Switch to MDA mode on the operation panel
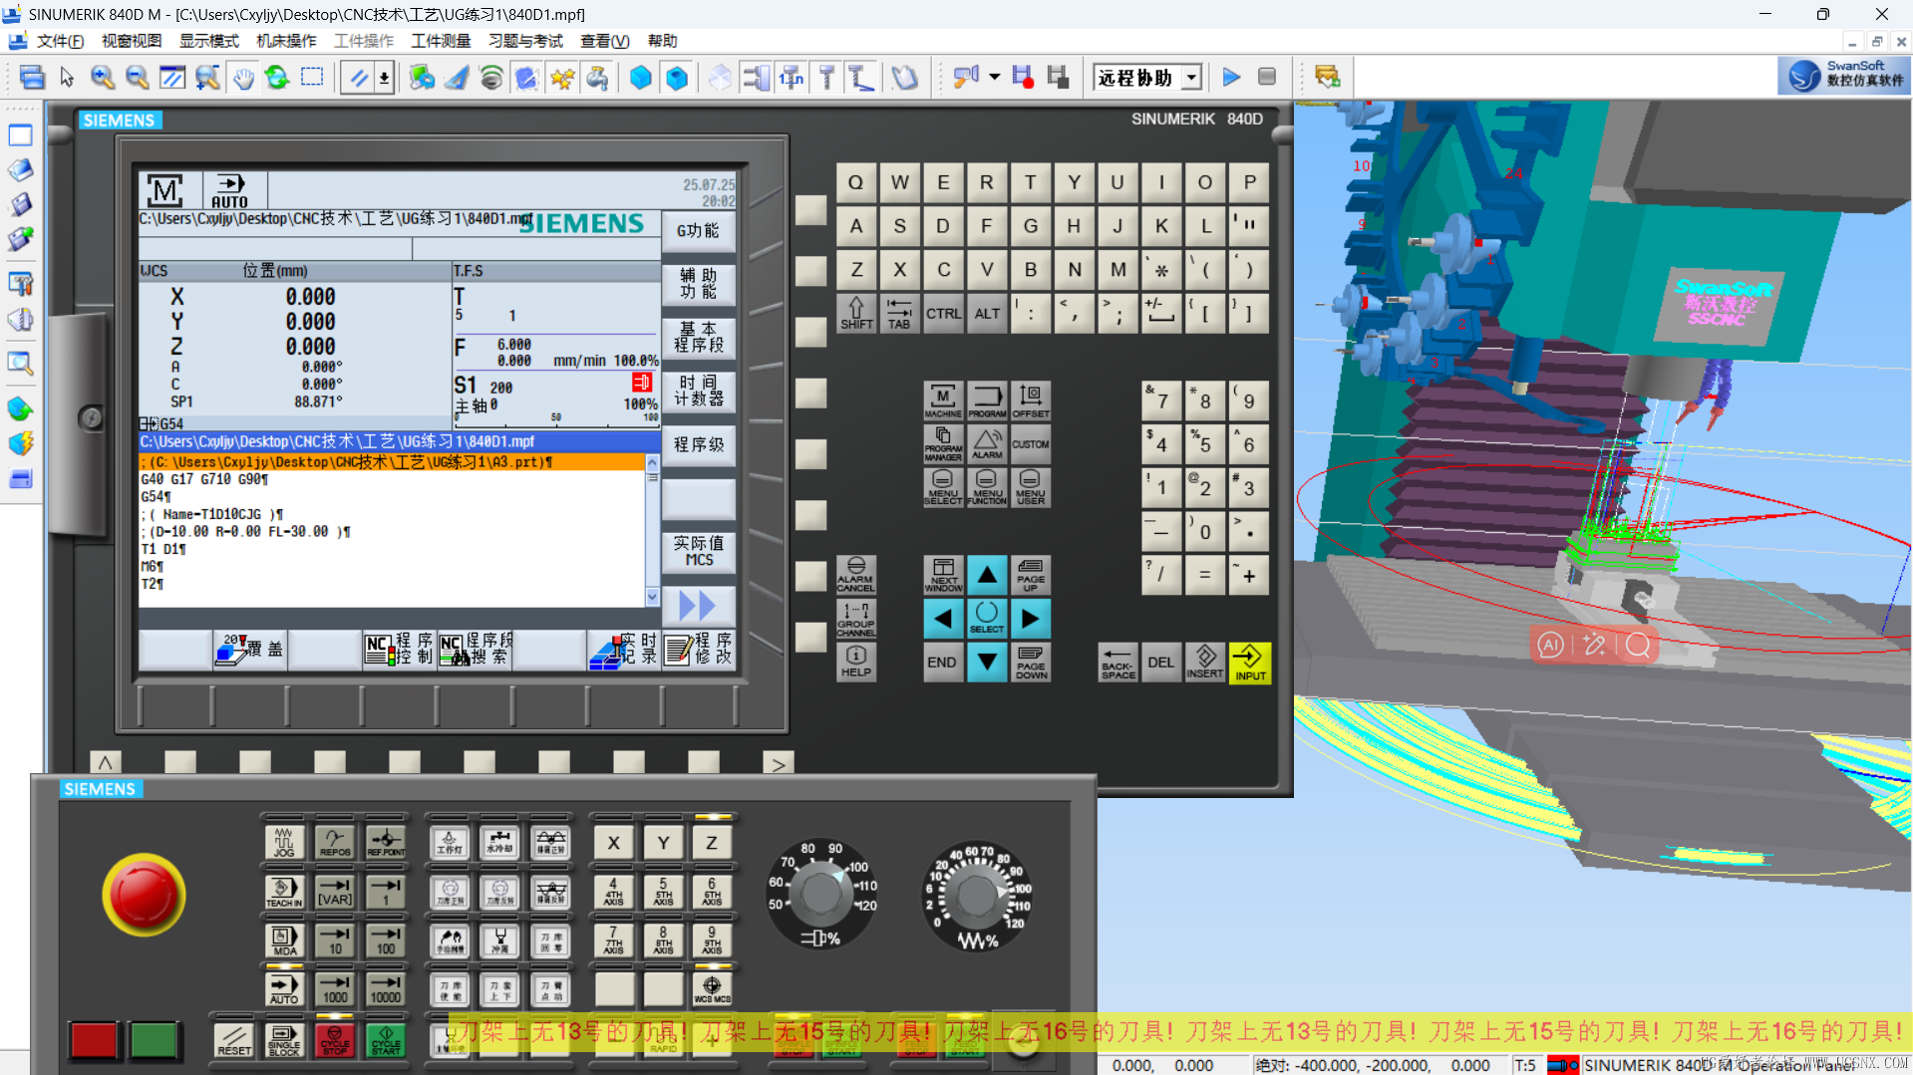The width and height of the screenshot is (1913, 1075). click(284, 941)
